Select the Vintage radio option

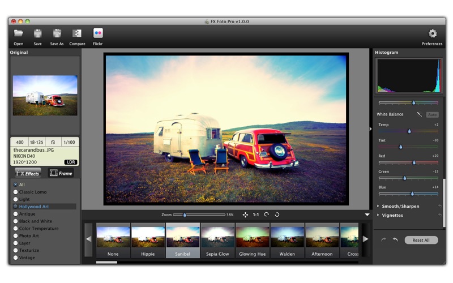click(x=16, y=258)
